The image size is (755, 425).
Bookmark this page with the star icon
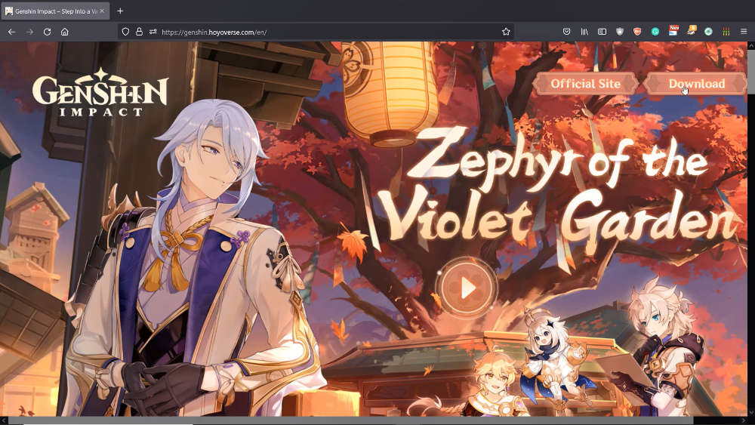tap(506, 32)
